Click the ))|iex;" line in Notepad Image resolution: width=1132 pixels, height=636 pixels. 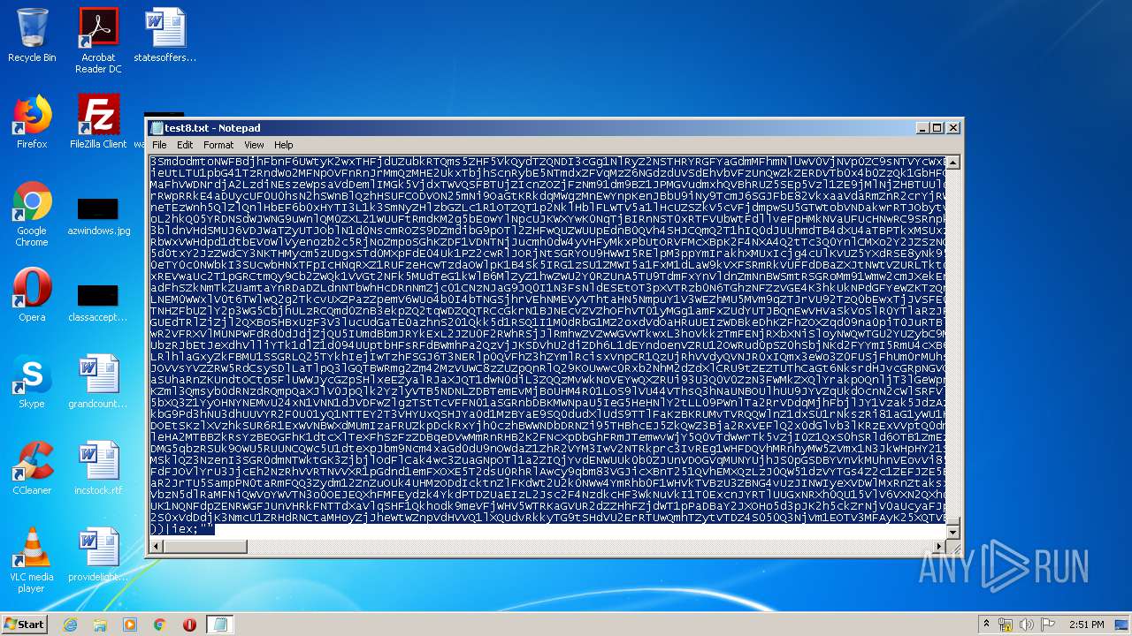pos(182,529)
